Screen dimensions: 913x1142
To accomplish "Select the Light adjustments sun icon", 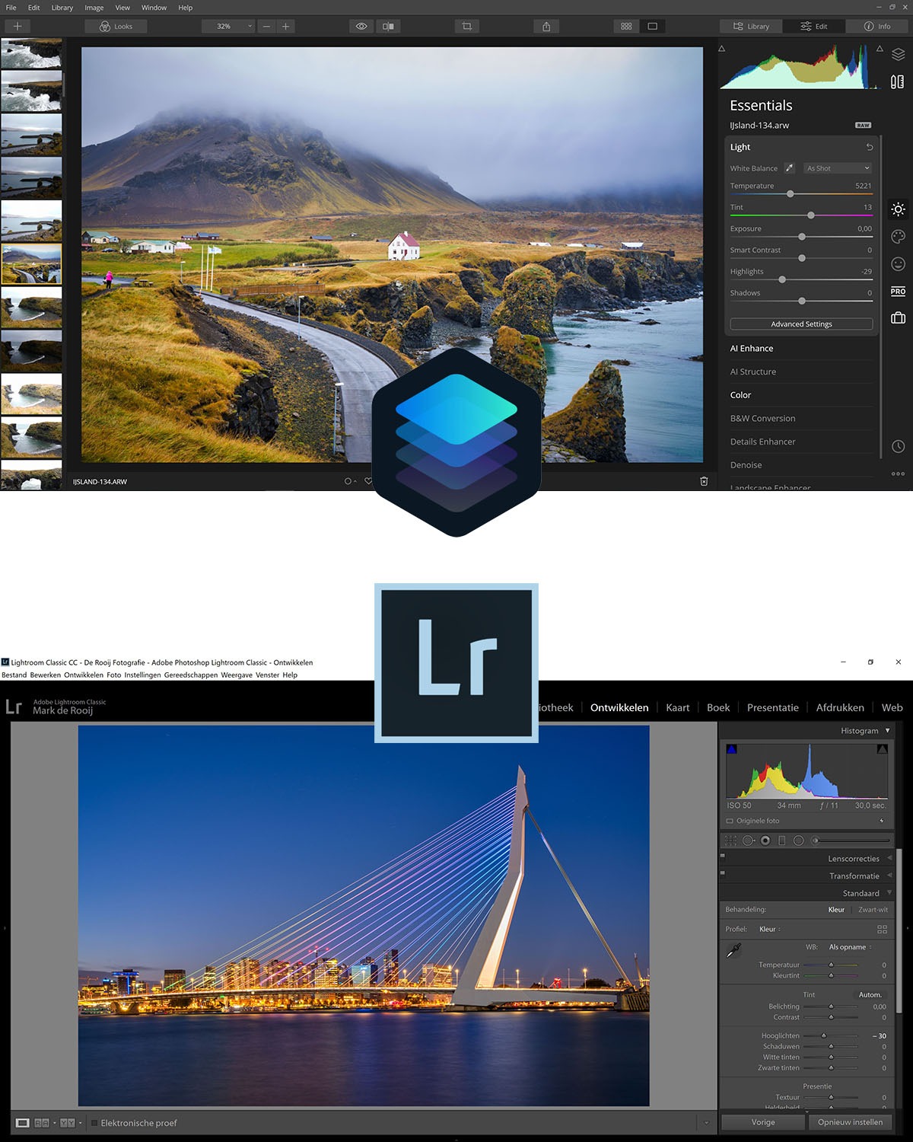I will [898, 209].
